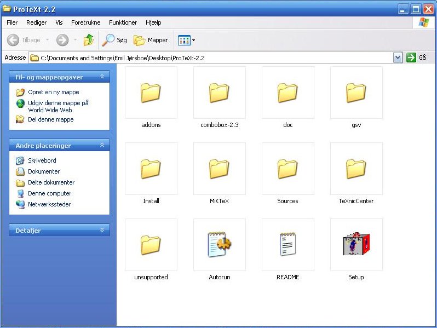
Task: Click the Delte dokumenter folder icon
Action: 20,183
